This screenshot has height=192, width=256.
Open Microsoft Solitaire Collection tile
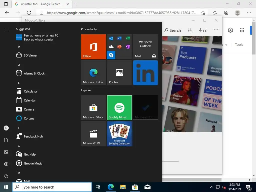pos(119,134)
